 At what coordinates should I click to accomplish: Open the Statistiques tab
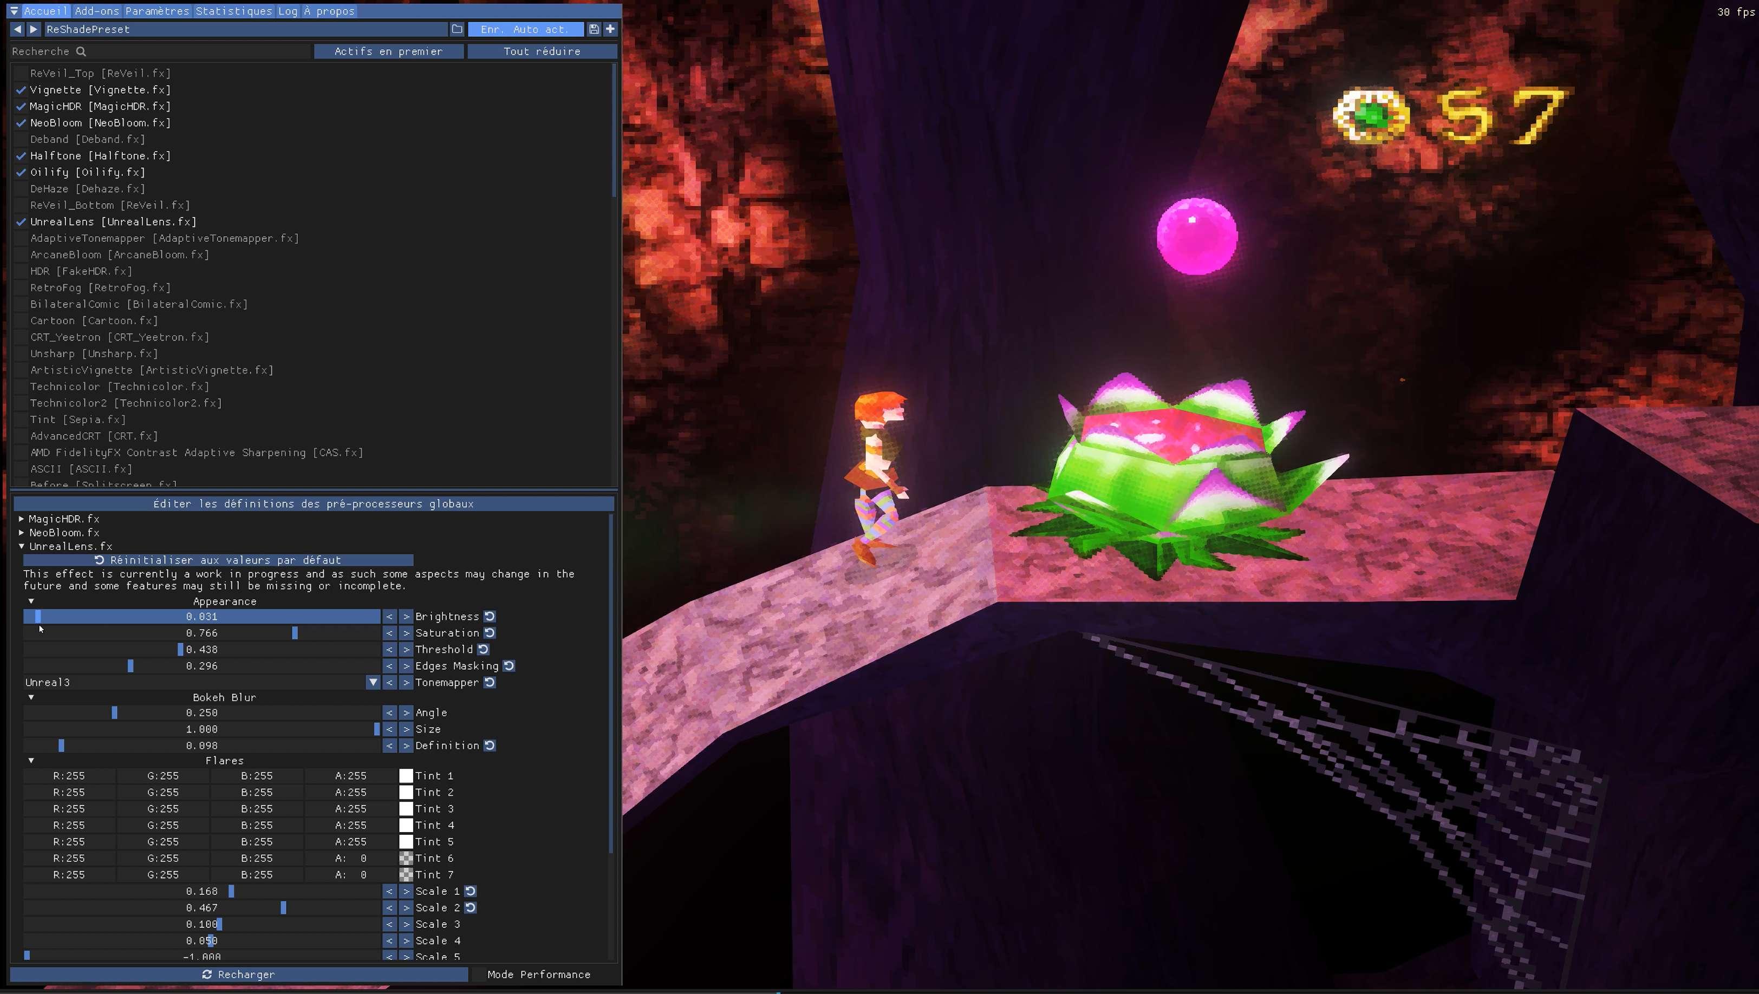tap(233, 11)
